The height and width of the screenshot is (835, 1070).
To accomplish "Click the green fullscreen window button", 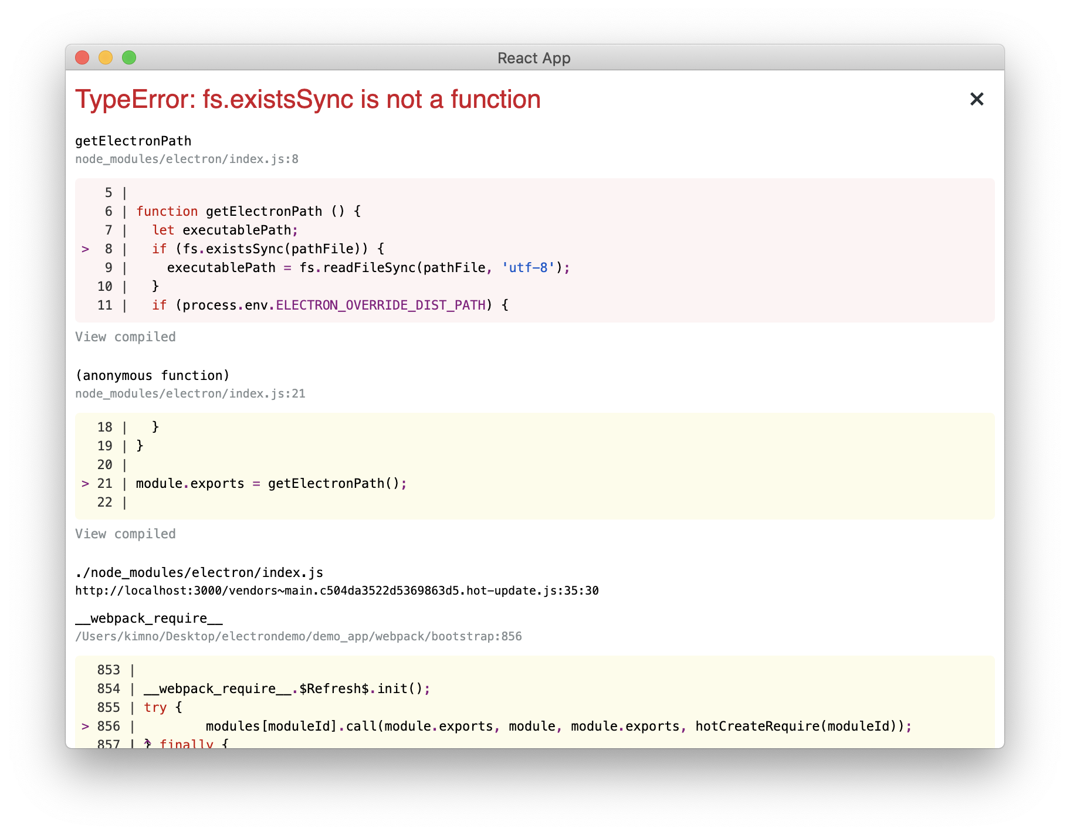I will [x=129, y=57].
